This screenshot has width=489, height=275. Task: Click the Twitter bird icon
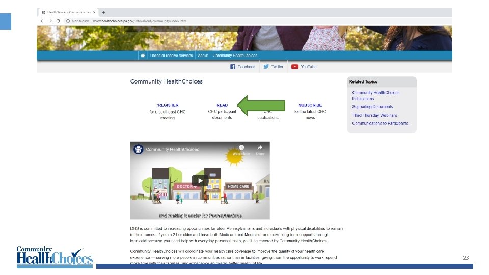pyautogui.click(x=266, y=66)
